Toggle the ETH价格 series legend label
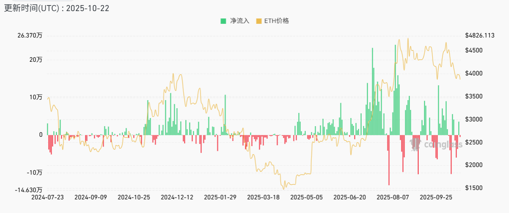Screen dimensions: 509x213 click(x=276, y=21)
